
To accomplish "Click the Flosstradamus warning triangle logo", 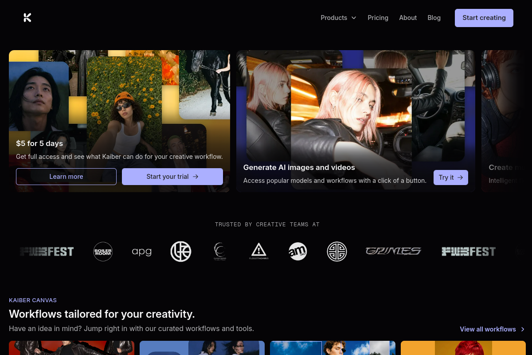I will [259, 252].
